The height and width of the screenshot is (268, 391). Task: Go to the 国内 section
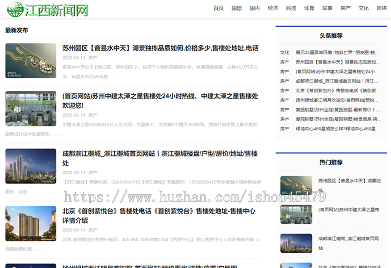(x=255, y=8)
